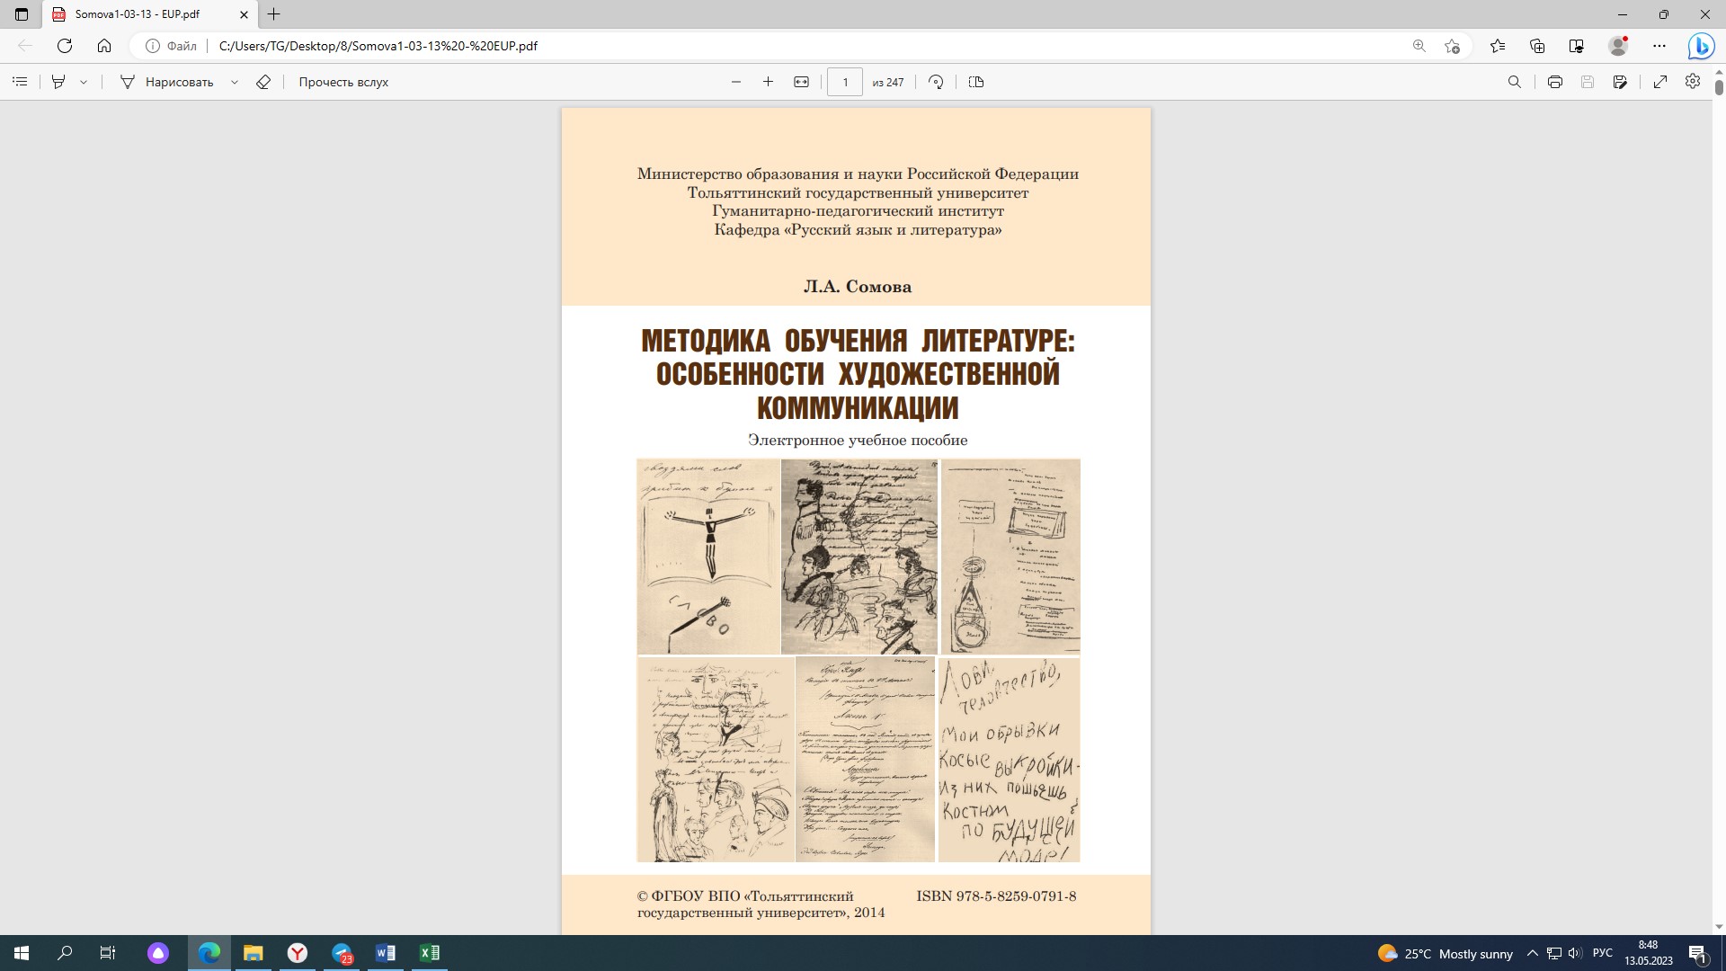Click the page number input field
Image resolution: width=1726 pixels, height=971 pixels.
pos(844,82)
